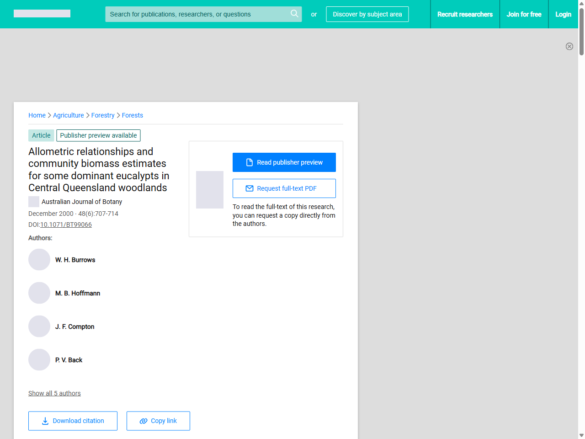The width and height of the screenshot is (585, 439).
Task: Open author M. B. Hoffmann profile
Action: pyautogui.click(x=78, y=293)
